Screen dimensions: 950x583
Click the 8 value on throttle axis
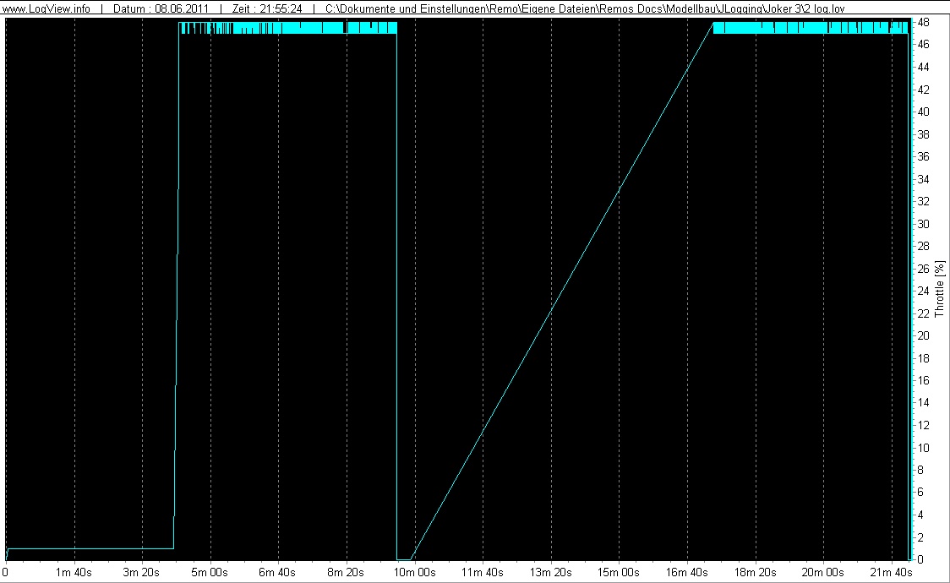[921, 470]
